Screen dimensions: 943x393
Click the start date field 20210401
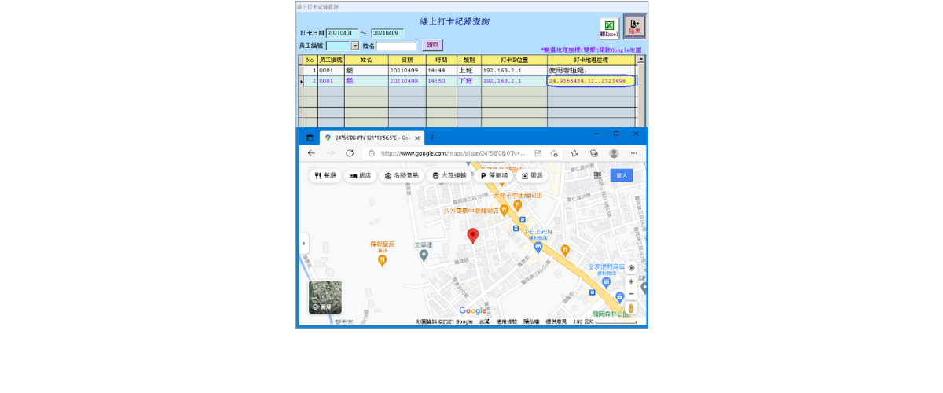[x=342, y=33]
